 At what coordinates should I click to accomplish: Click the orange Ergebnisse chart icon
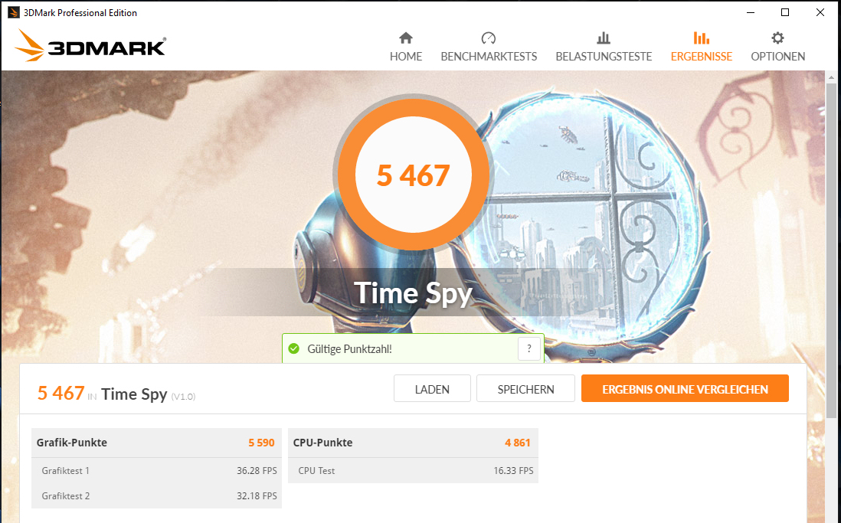(x=701, y=38)
